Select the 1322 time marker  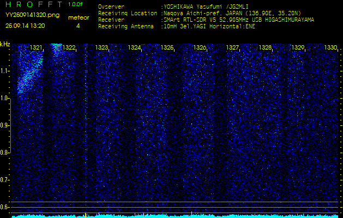click(69, 48)
